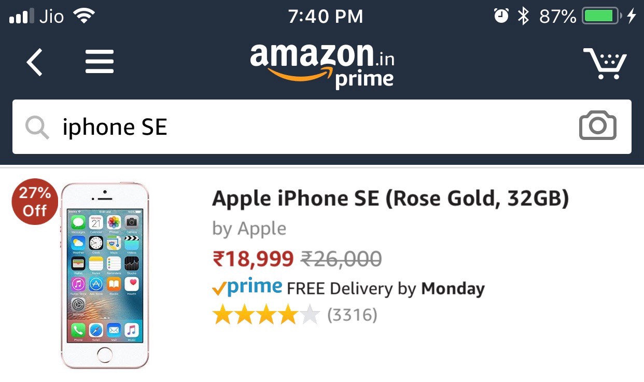The height and width of the screenshot is (382, 644).
Task: Open the iPhone SE product image
Action: tap(105, 275)
